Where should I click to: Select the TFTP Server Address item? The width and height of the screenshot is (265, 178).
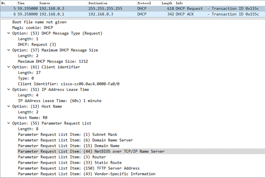(x=78, y=168)
